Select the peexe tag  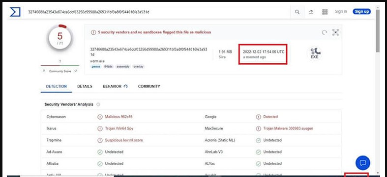coord(96,67)
